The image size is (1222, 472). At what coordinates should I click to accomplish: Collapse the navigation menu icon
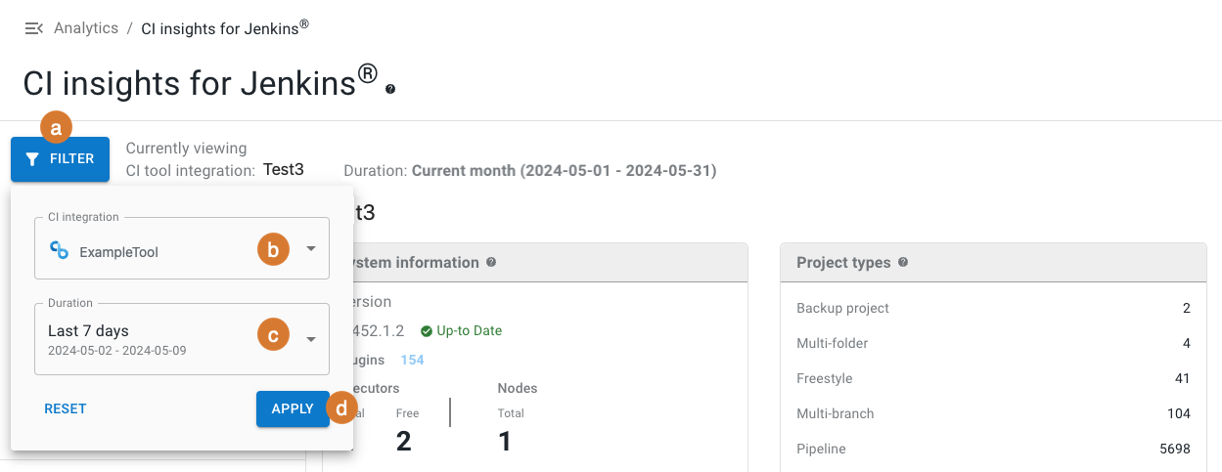(x=33, y=28)
